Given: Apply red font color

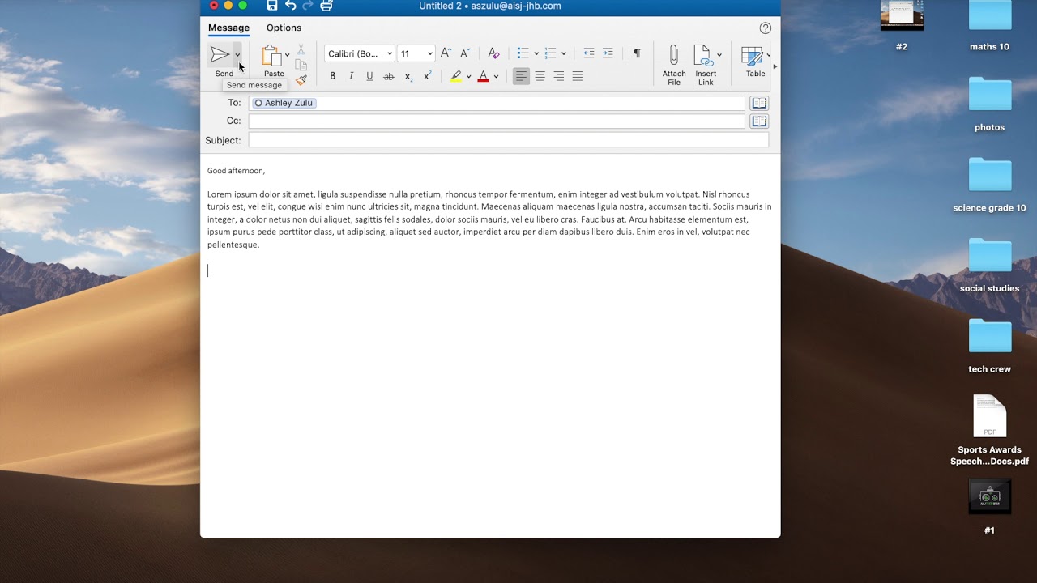Looking at the screenshot, I should (484, 76).
